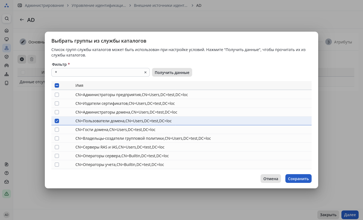Click the Сохранить button
363x220 pixels.
[298, 179]
